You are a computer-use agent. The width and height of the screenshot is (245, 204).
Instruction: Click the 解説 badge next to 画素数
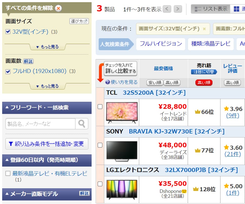[x=28, y=61]
